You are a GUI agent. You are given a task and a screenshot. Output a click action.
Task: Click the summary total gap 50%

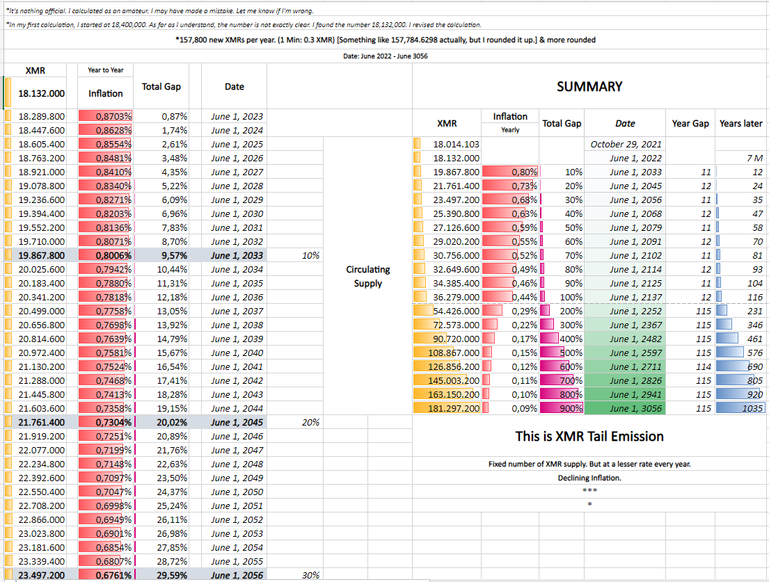coord(562,227)
